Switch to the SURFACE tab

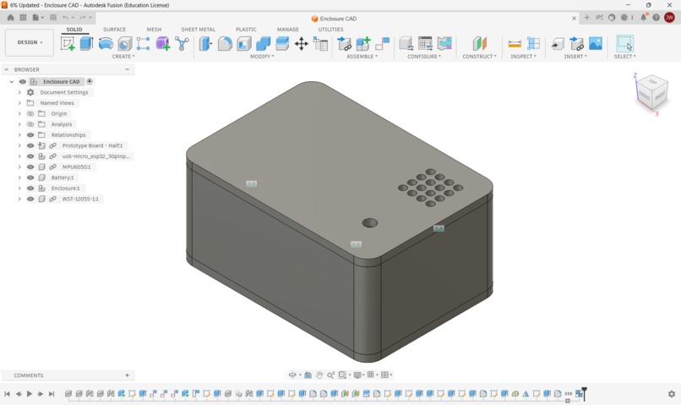(x=114, y=30)
